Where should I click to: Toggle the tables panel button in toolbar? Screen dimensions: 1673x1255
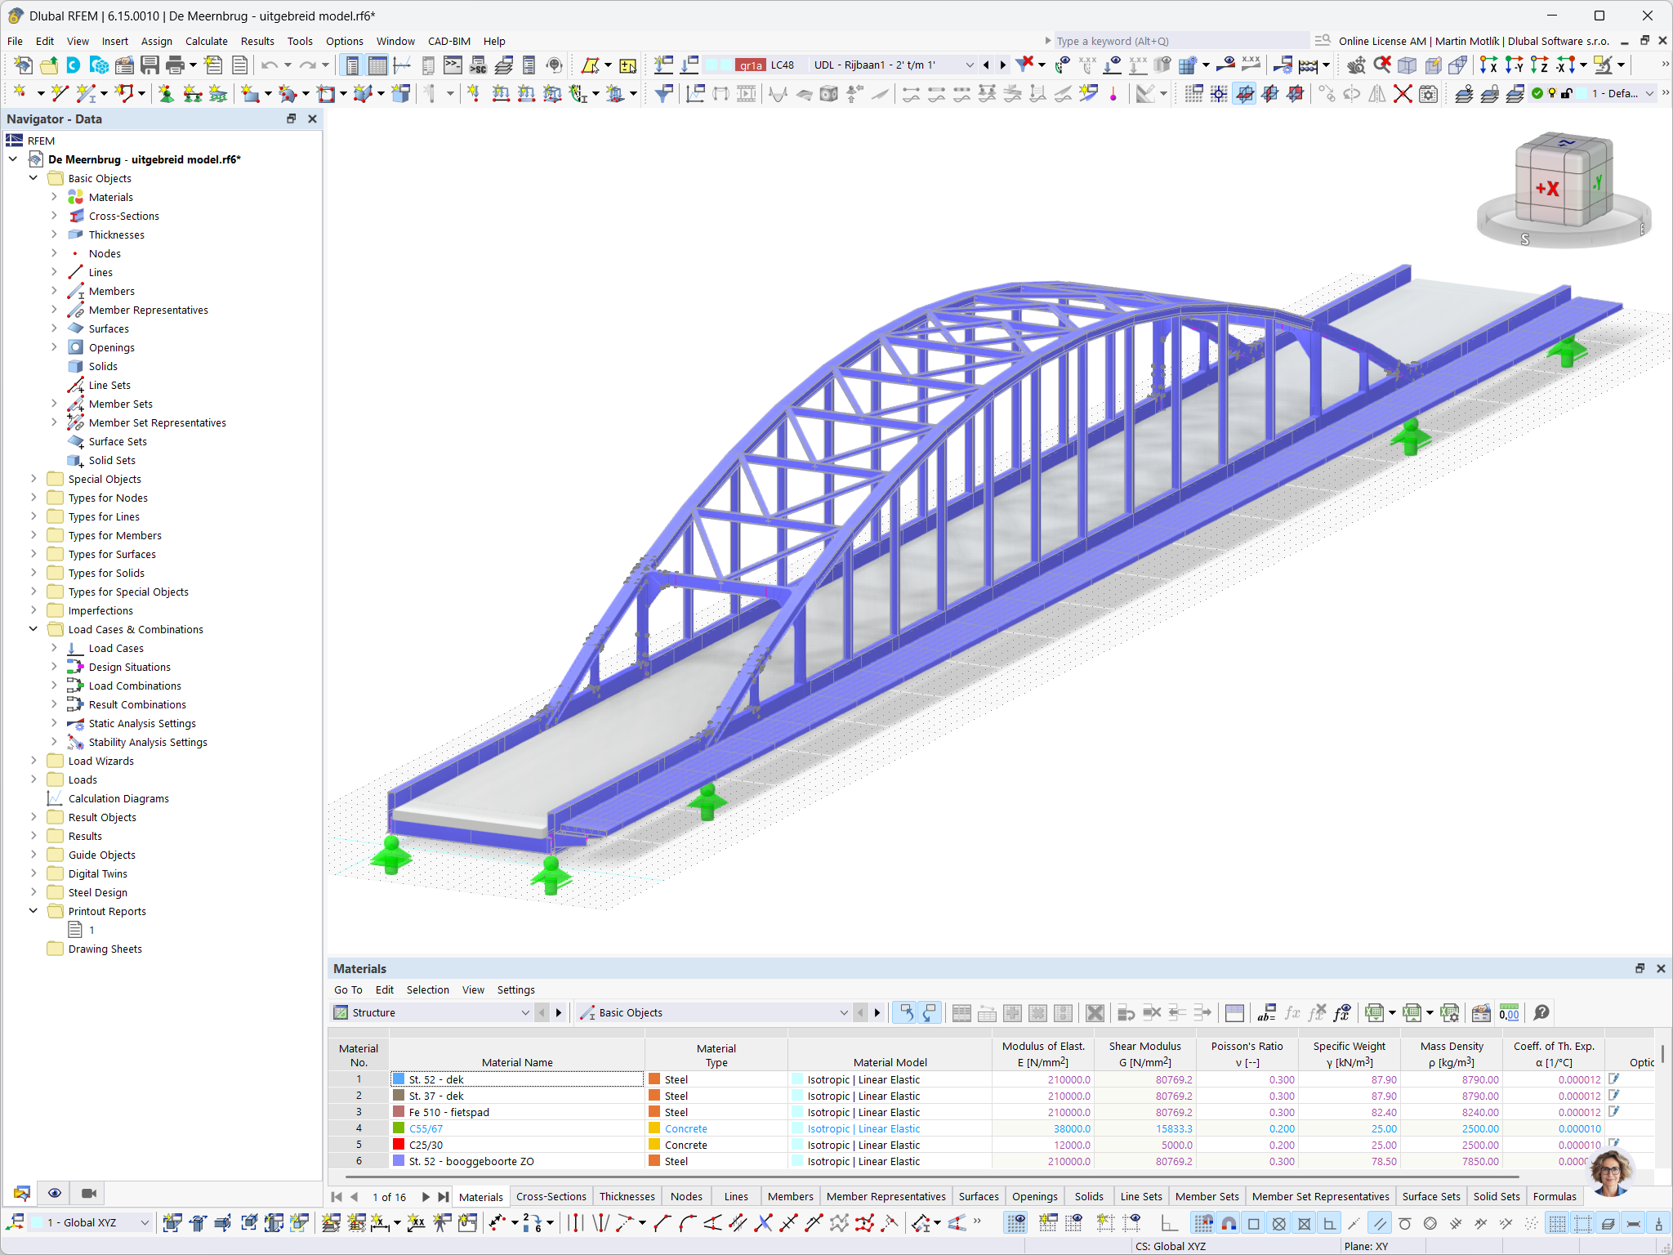click(377, 65)
